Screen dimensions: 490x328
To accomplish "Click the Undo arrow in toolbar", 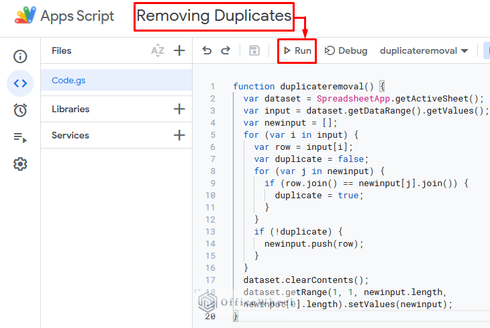I will tap(207, 50).
